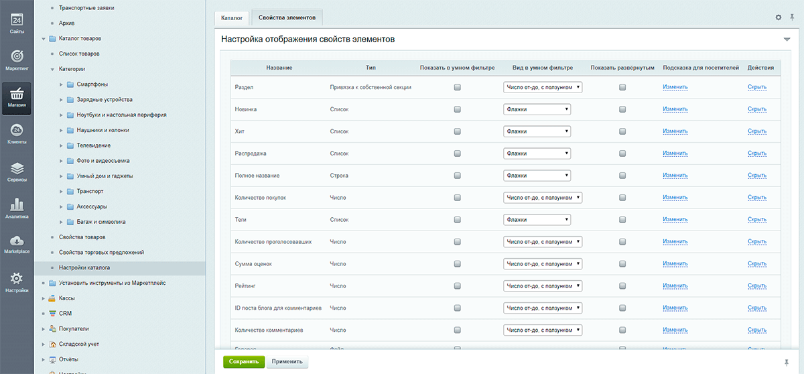Viewport: 804px width, 374px height.
Task: Open filter view dropdown for Раздел
Action: [543, 87]
